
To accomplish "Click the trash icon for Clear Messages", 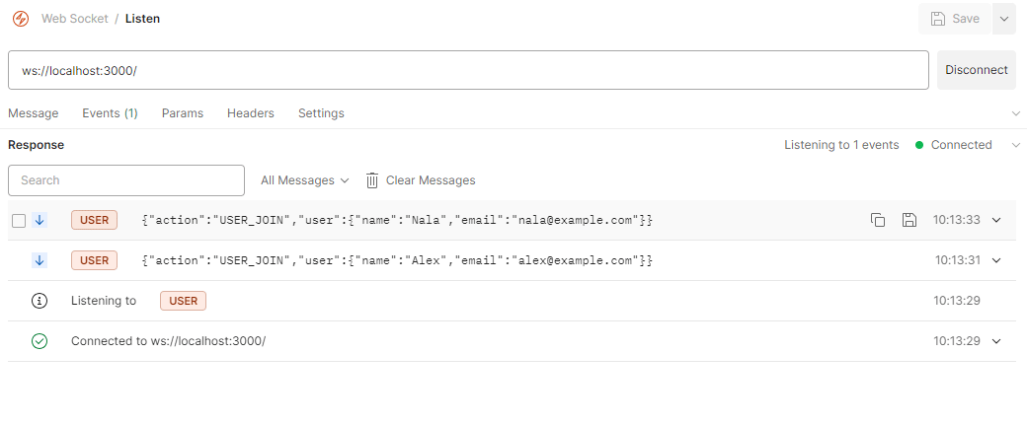I will [372, 180].
